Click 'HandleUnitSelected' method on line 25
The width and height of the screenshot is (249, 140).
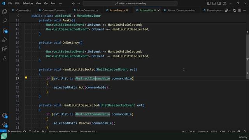(x=79, y=69)
